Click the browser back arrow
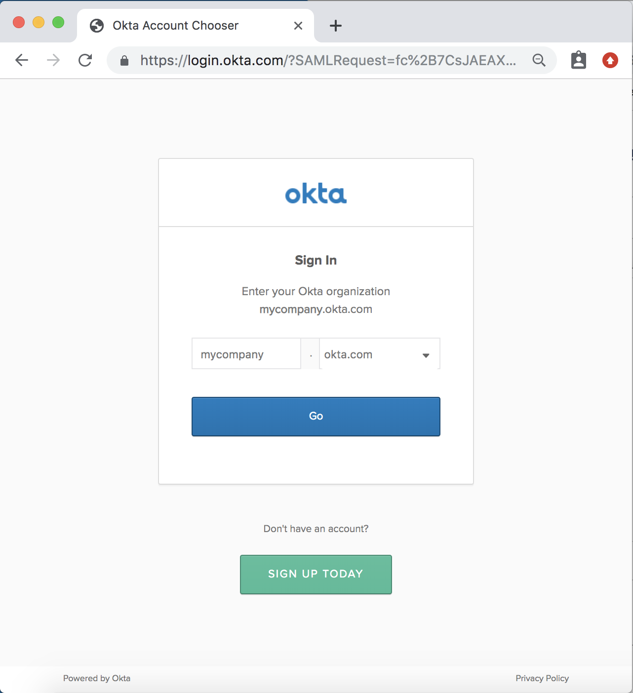633x693 pixels. click(22, 60)
